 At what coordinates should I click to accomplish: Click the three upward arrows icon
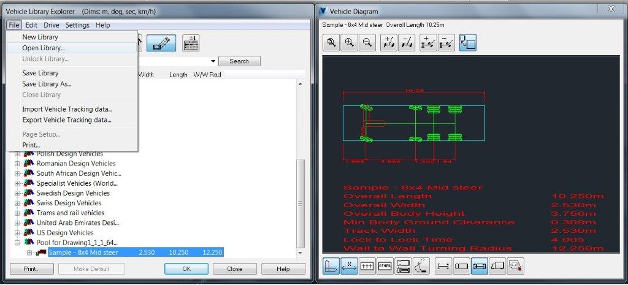(x=367, y=266)
